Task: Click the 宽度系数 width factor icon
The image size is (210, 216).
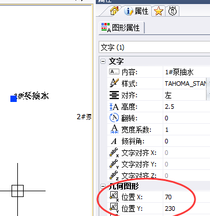Action: (114, 129)
